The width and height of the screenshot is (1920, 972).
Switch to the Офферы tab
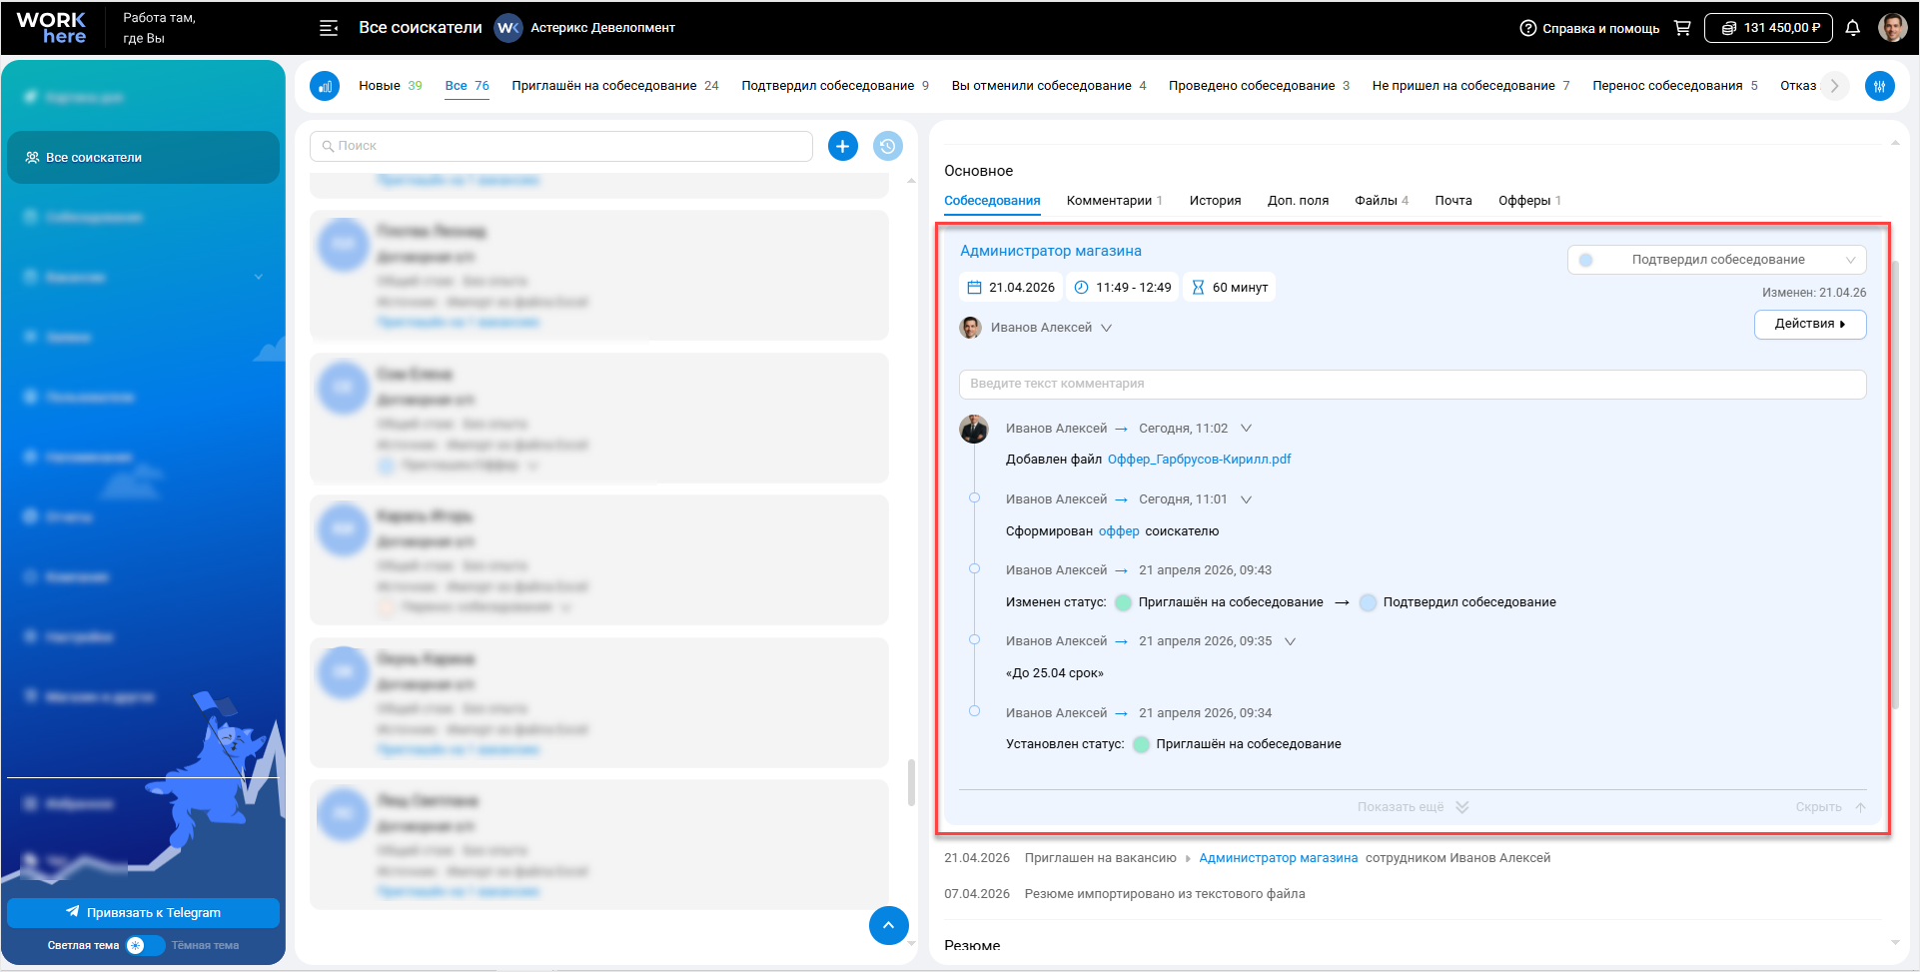1529,201
